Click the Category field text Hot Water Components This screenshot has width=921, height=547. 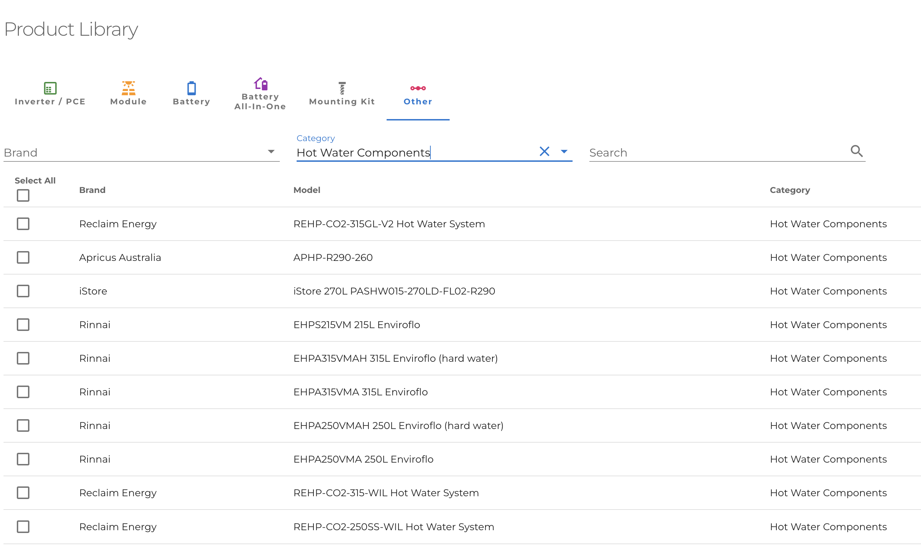pyautogui.click(x=363, y=153)
